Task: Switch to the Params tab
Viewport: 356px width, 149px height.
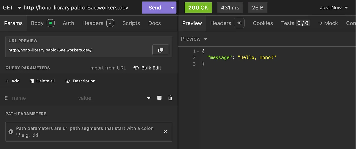Action: (x=13, y=23)
